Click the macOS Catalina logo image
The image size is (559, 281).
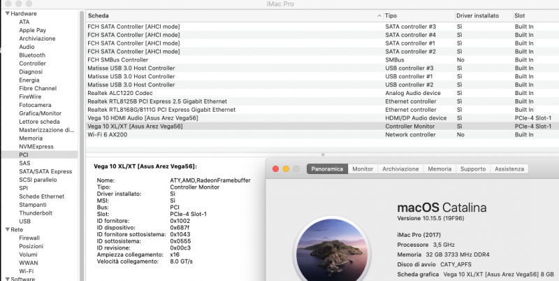pyautogui.click(x=333, y=250)
